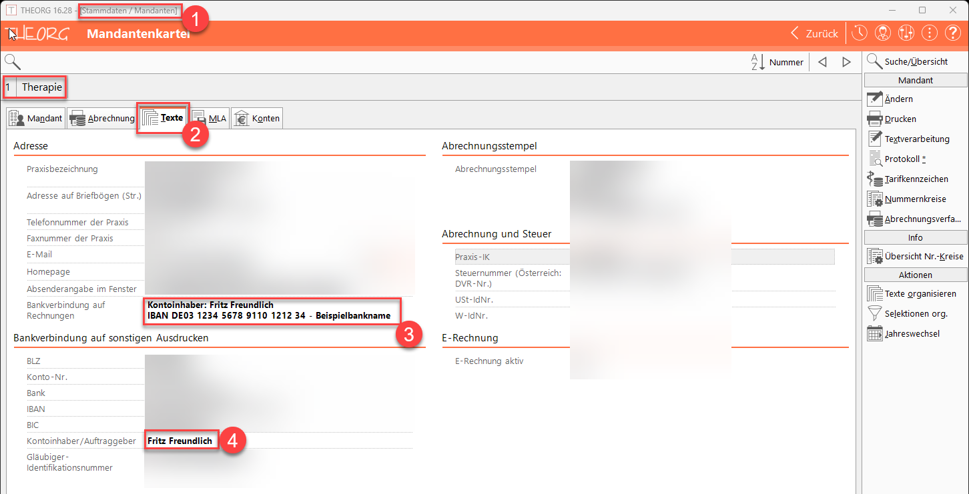Viewport: 969px width, 494px height.
Task: Open the three-dot more options icon
Action: 930,33
